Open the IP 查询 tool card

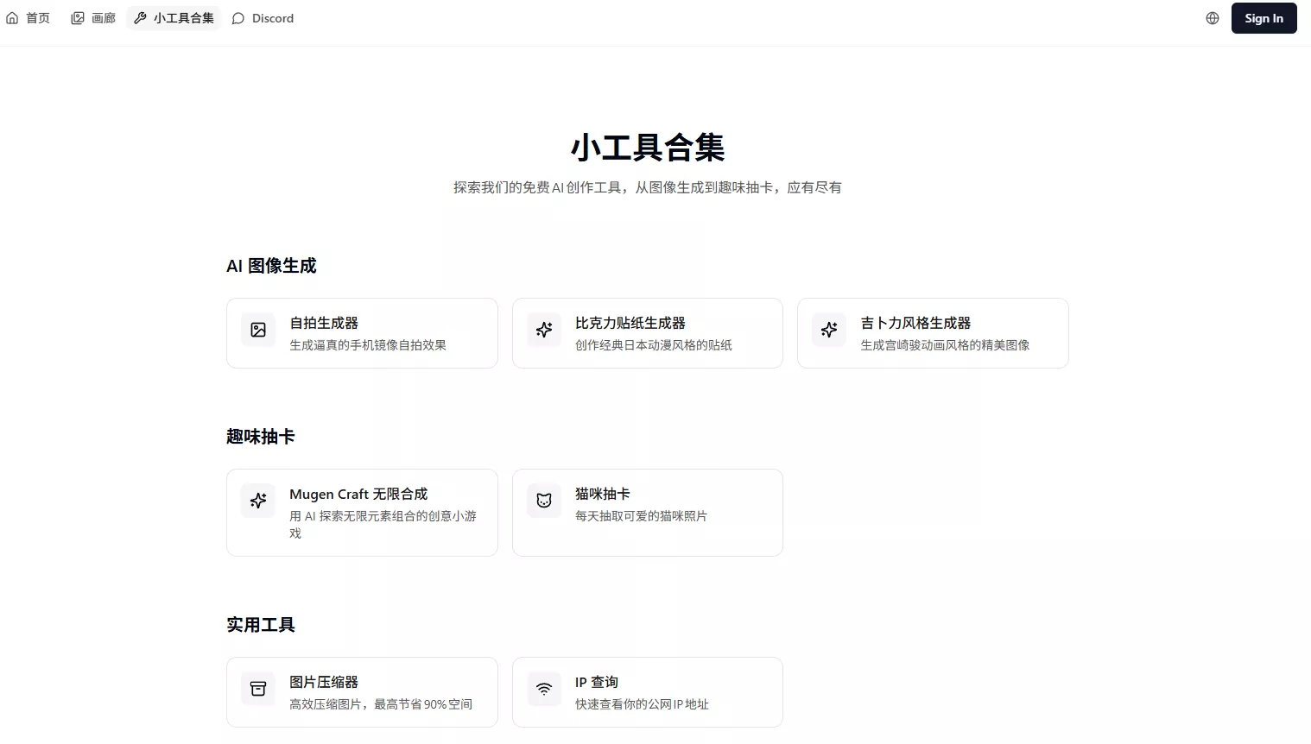click(647, 691)
